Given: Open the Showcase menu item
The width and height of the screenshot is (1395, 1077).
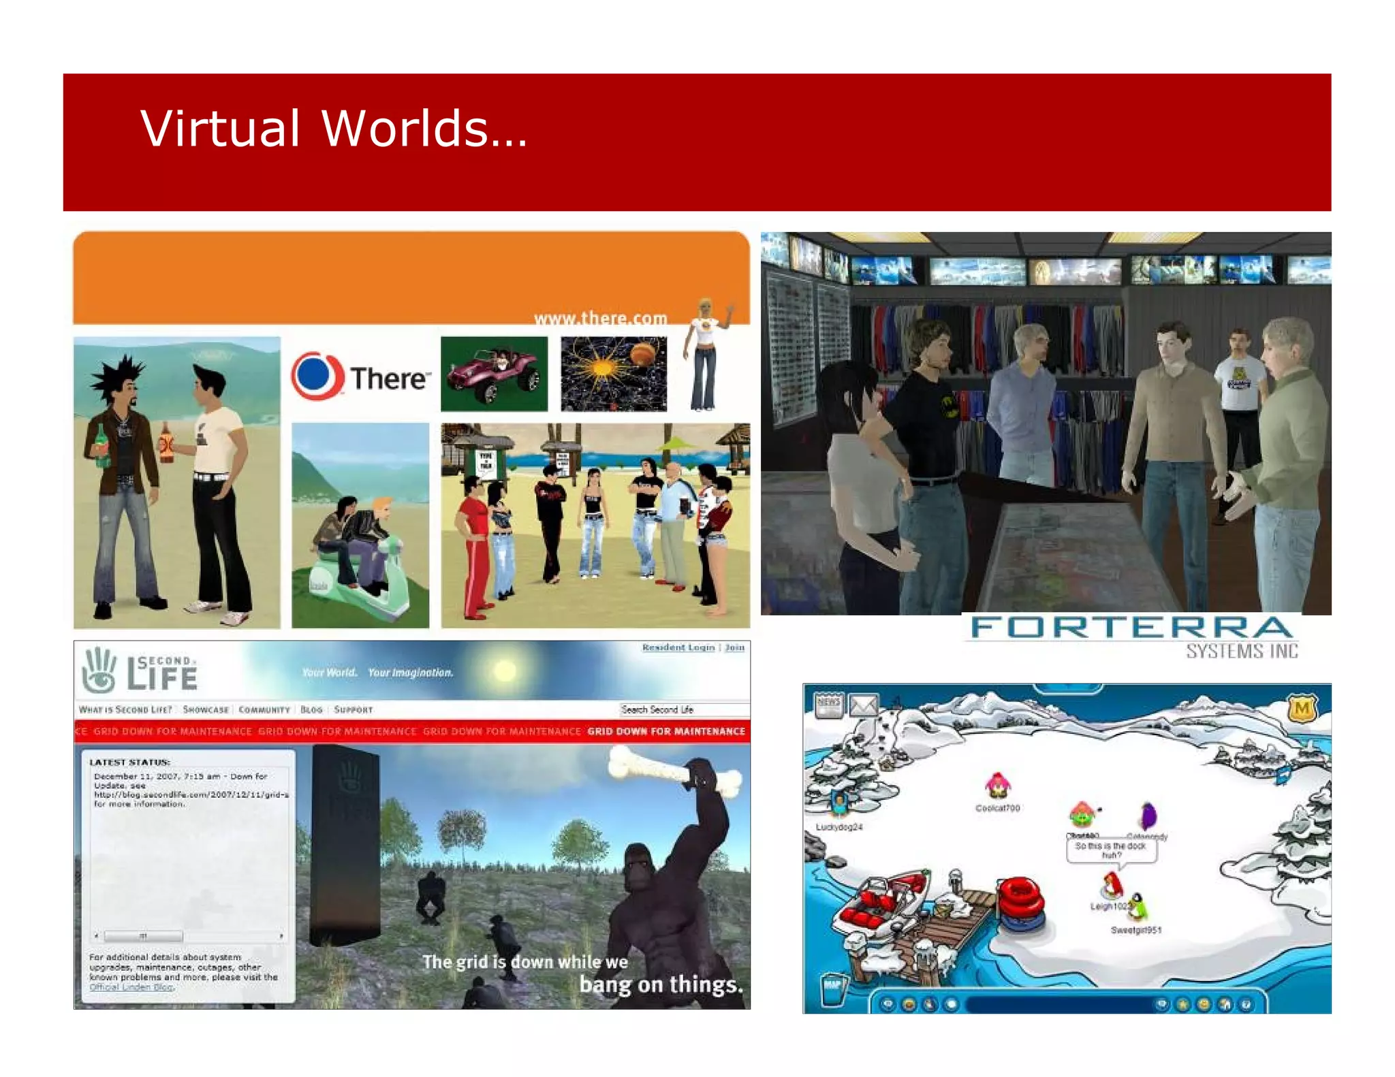Looking at the screenshot, I should (x=206, y=709).
